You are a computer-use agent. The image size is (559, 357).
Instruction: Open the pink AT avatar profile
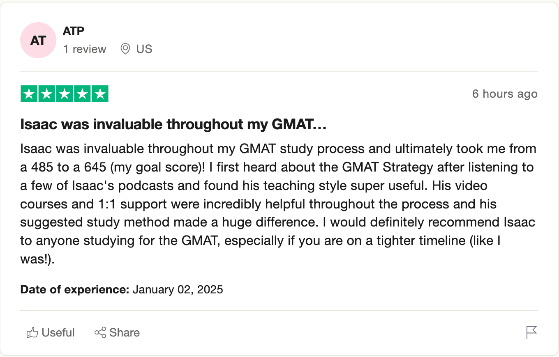coord(38,40)
